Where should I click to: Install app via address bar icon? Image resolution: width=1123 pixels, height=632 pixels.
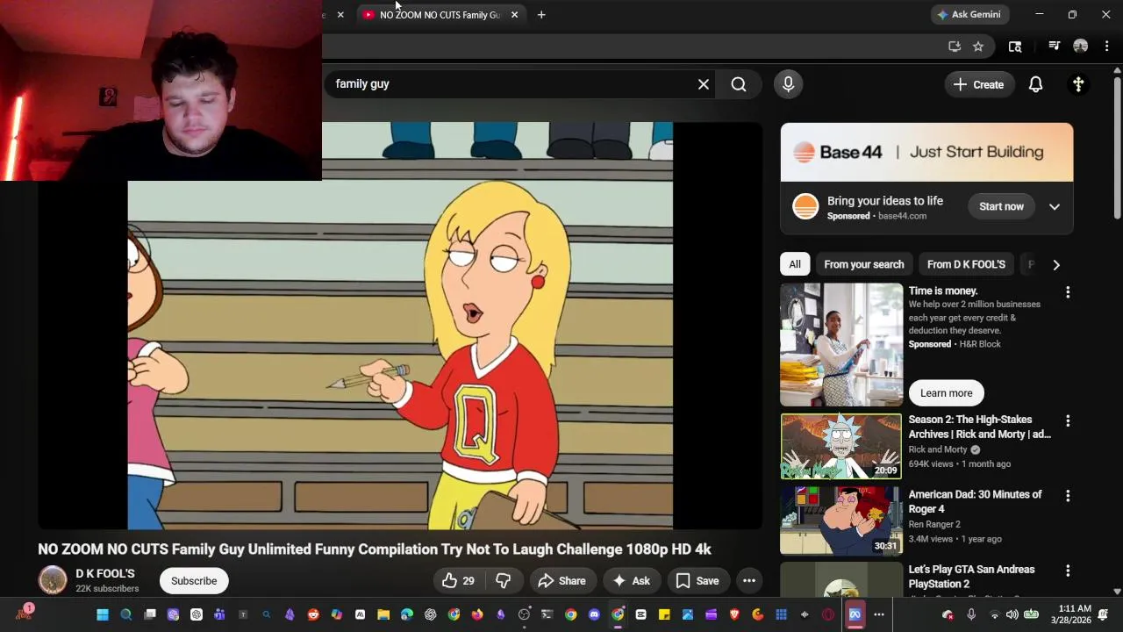pyautogui.click(x=955, y=47)
